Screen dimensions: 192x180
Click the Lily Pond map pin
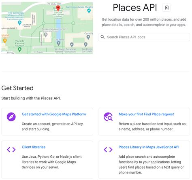tap(58, 43)
